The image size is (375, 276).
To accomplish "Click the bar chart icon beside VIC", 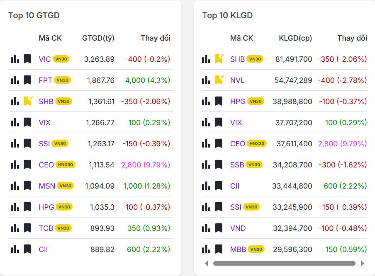I will [15, 59].
